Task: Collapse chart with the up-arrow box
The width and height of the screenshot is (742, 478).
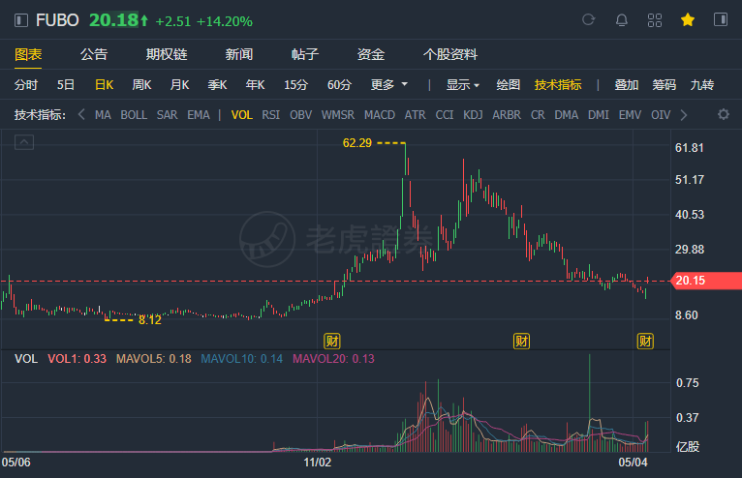Action: (x=24, y=142)
